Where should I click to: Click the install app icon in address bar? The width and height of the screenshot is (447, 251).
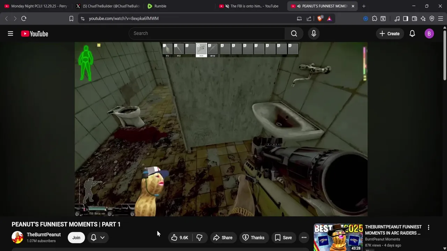coord(299,18)
